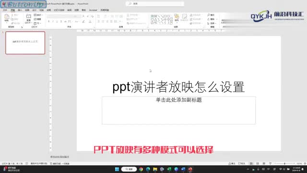Start Slide Show from status bar icon
This screenshot has height=173, width=307.
point(271,163)
